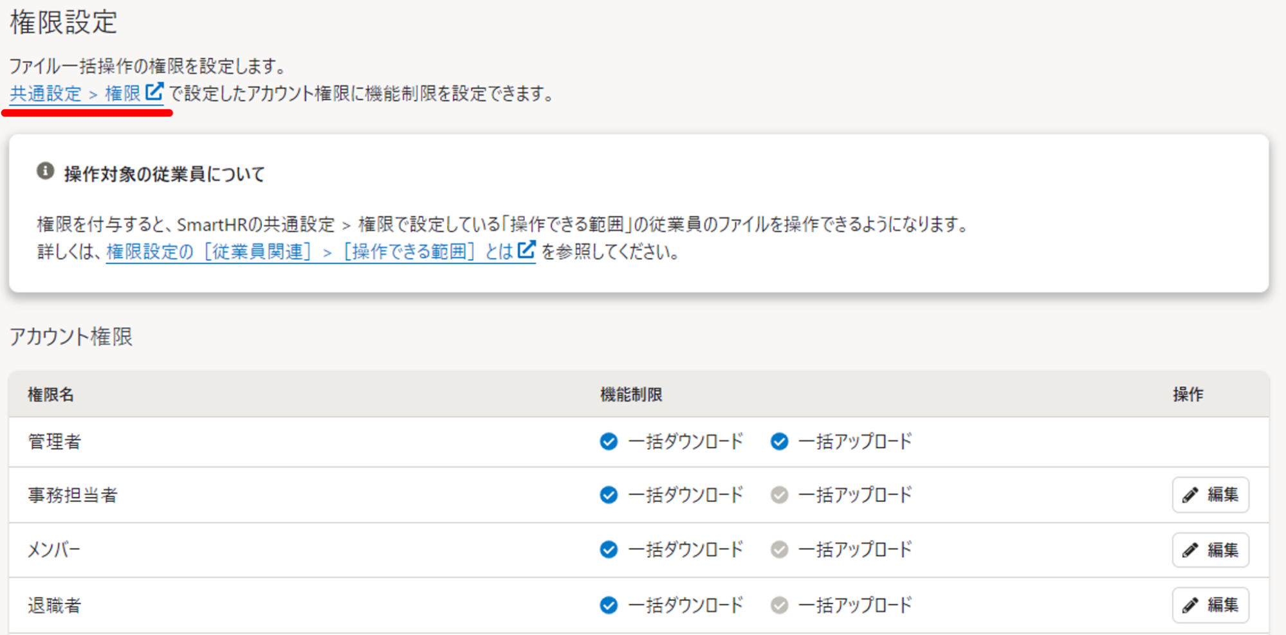Open 権限設定の［従業員関連］>［操作できる範囲］とは link

pos(309,251)
